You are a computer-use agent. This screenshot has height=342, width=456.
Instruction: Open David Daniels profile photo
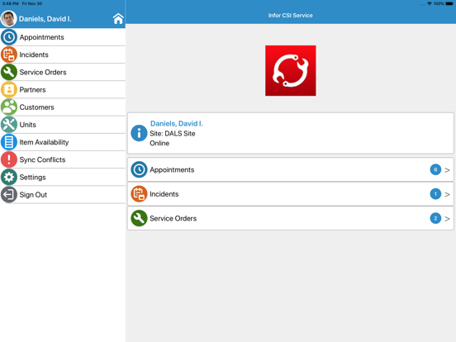[x=8, y=19]
